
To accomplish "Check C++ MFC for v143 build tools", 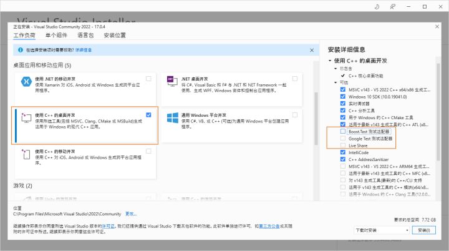I will 343,173.
